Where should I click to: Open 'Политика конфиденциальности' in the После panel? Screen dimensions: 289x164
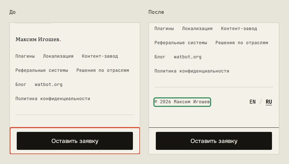click(192, 71)
